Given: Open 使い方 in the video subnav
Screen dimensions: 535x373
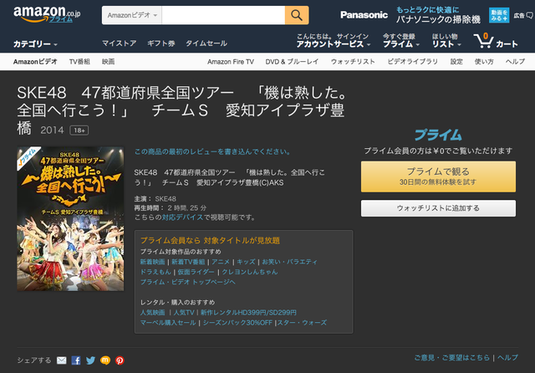Looking at the screenshot, I should pos(484,62).
